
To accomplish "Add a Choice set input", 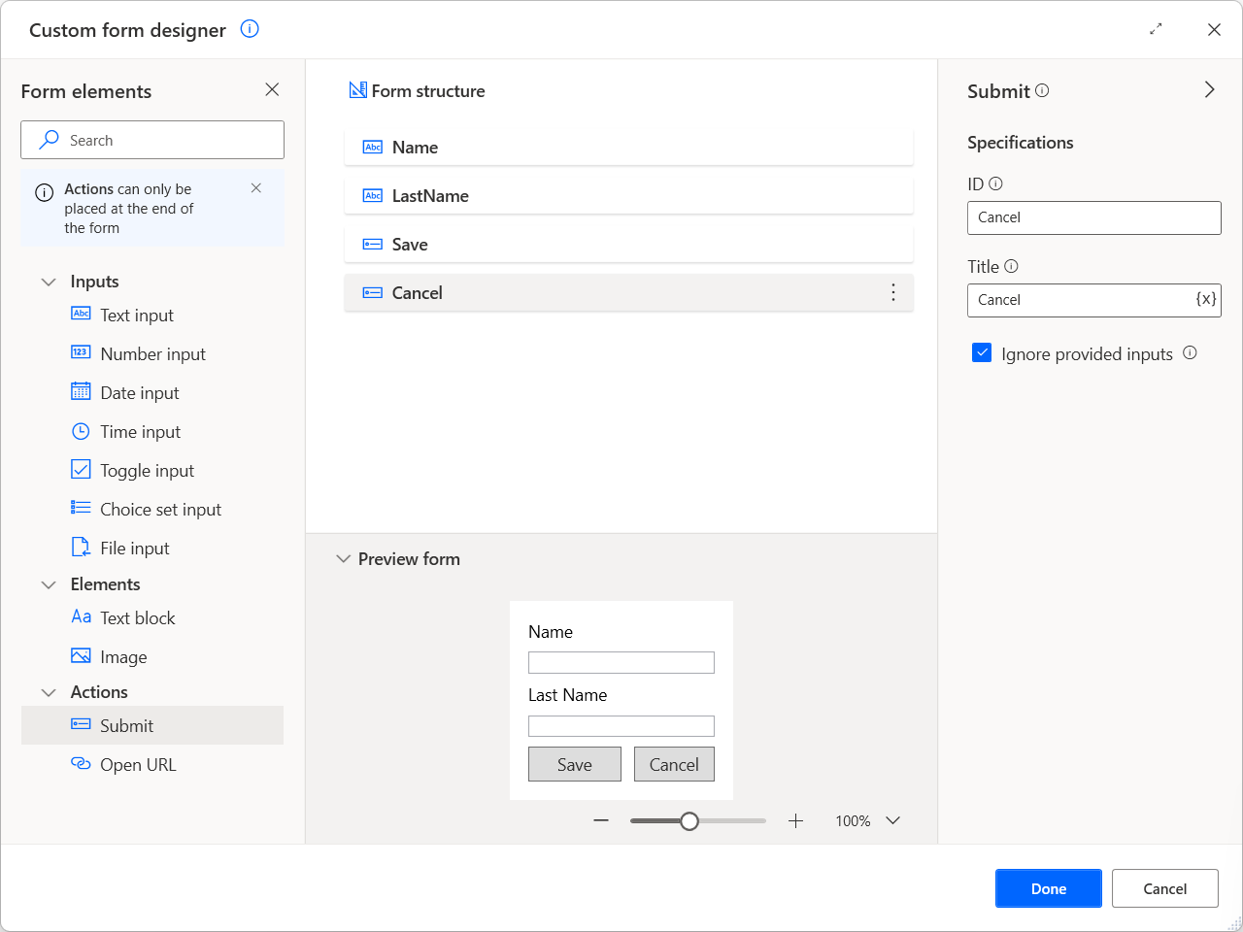I will pyautogui.click(x=159, y=509).
